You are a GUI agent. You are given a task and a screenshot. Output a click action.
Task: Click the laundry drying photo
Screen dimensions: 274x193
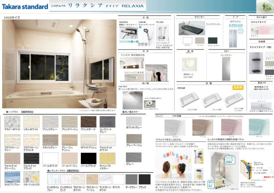(156, 73)
